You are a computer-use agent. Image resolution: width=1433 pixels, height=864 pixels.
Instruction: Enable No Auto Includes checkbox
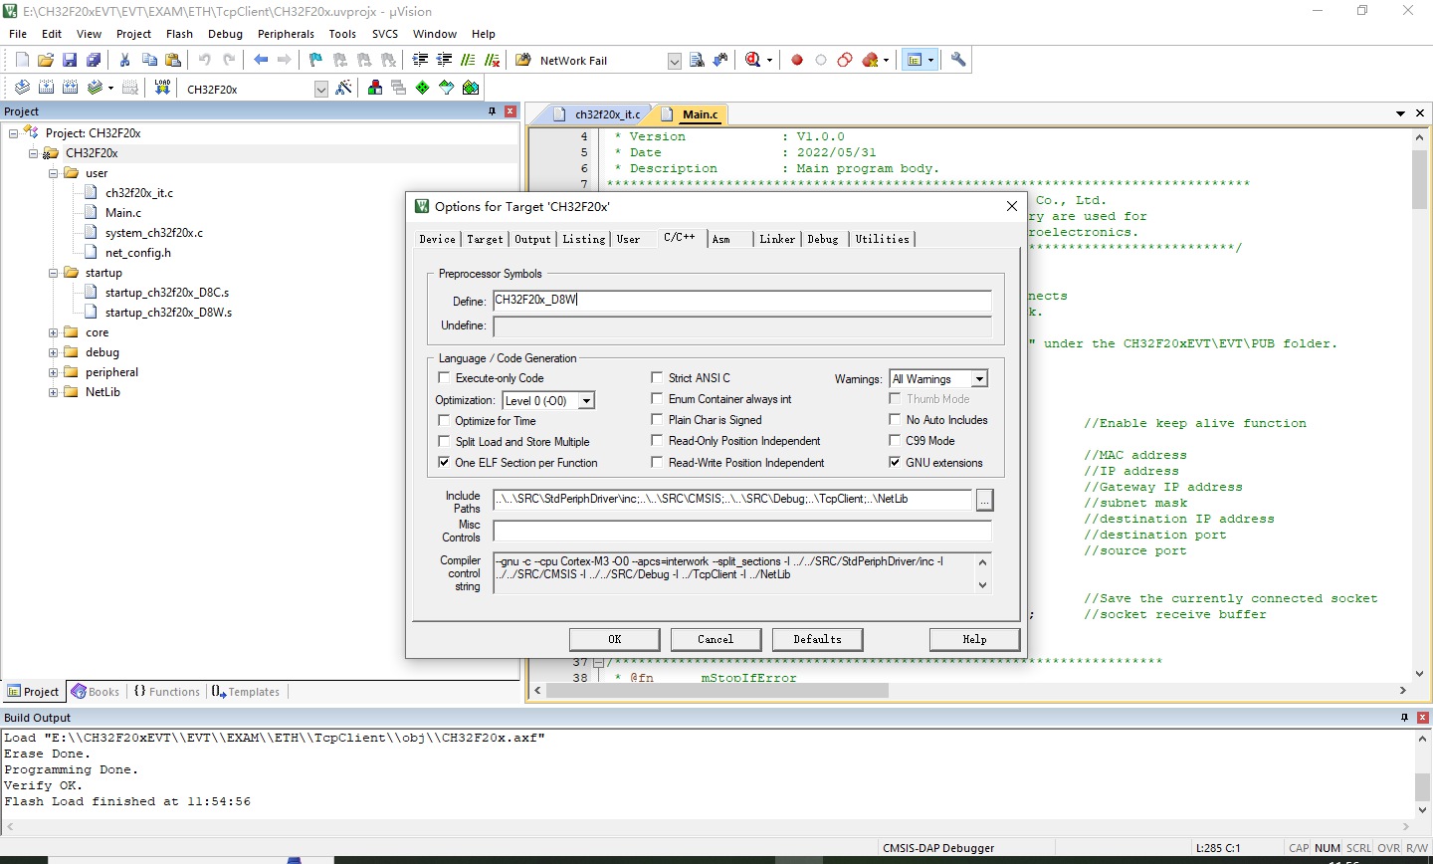[895, 420]
